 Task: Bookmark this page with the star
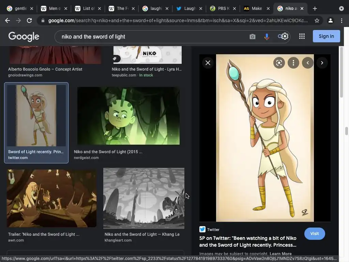[317, 20]
